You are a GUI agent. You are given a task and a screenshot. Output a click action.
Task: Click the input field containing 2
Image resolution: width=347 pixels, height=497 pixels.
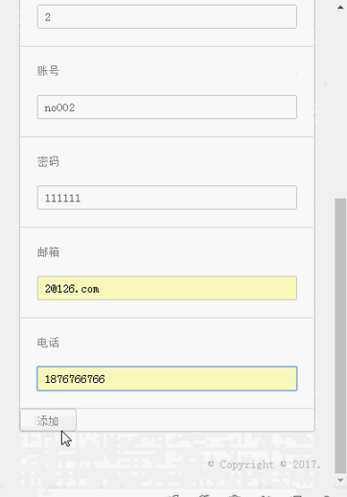click(167, 16)
